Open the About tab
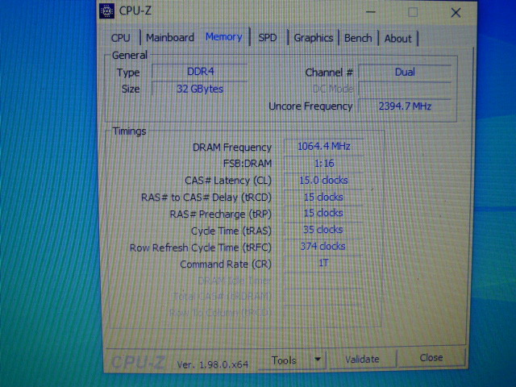The height and width of the screenshot is (387, 516). tap(397, 39)
